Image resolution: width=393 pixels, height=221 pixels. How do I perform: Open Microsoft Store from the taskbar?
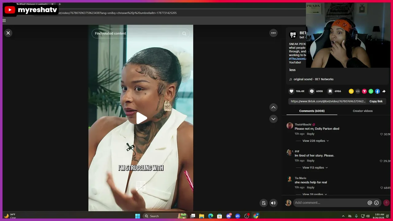click(220, 216)
